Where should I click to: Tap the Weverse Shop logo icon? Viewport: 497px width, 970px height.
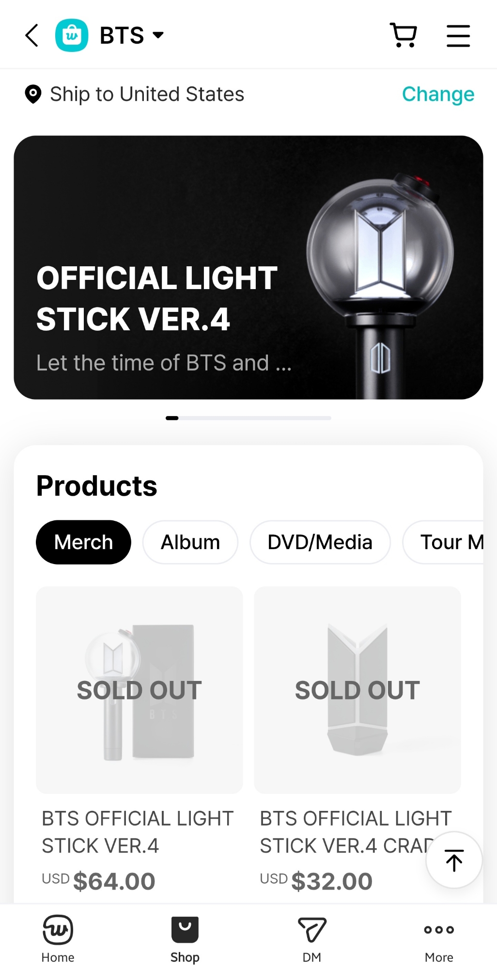click(72, 35)
